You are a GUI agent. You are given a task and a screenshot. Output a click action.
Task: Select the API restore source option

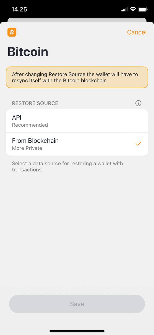coord(77,121)
